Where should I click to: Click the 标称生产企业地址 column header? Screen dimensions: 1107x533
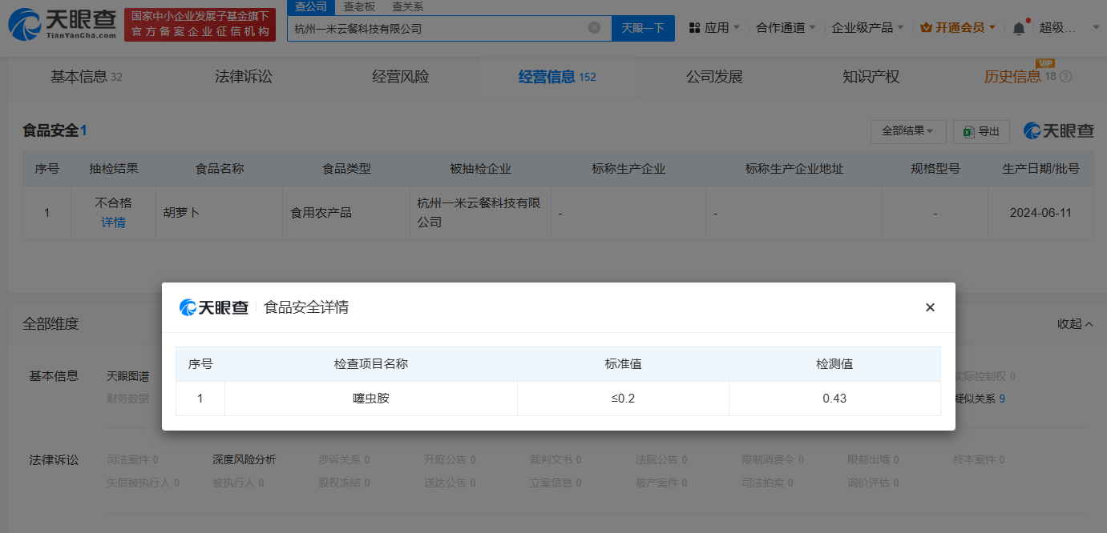[794, 169]
